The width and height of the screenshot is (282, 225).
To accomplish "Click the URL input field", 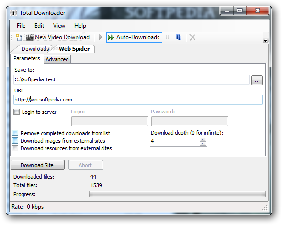I will (138, 100).
